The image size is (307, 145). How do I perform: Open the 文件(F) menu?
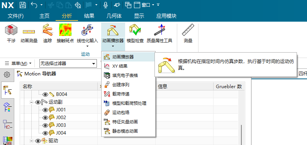16,16
